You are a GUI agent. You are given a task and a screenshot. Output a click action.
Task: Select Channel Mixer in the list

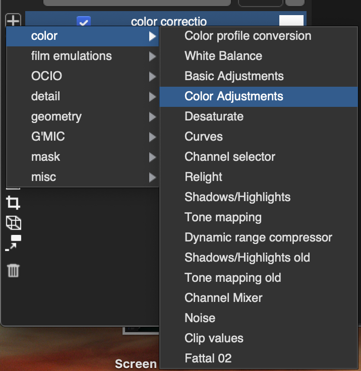coord(223,298)
